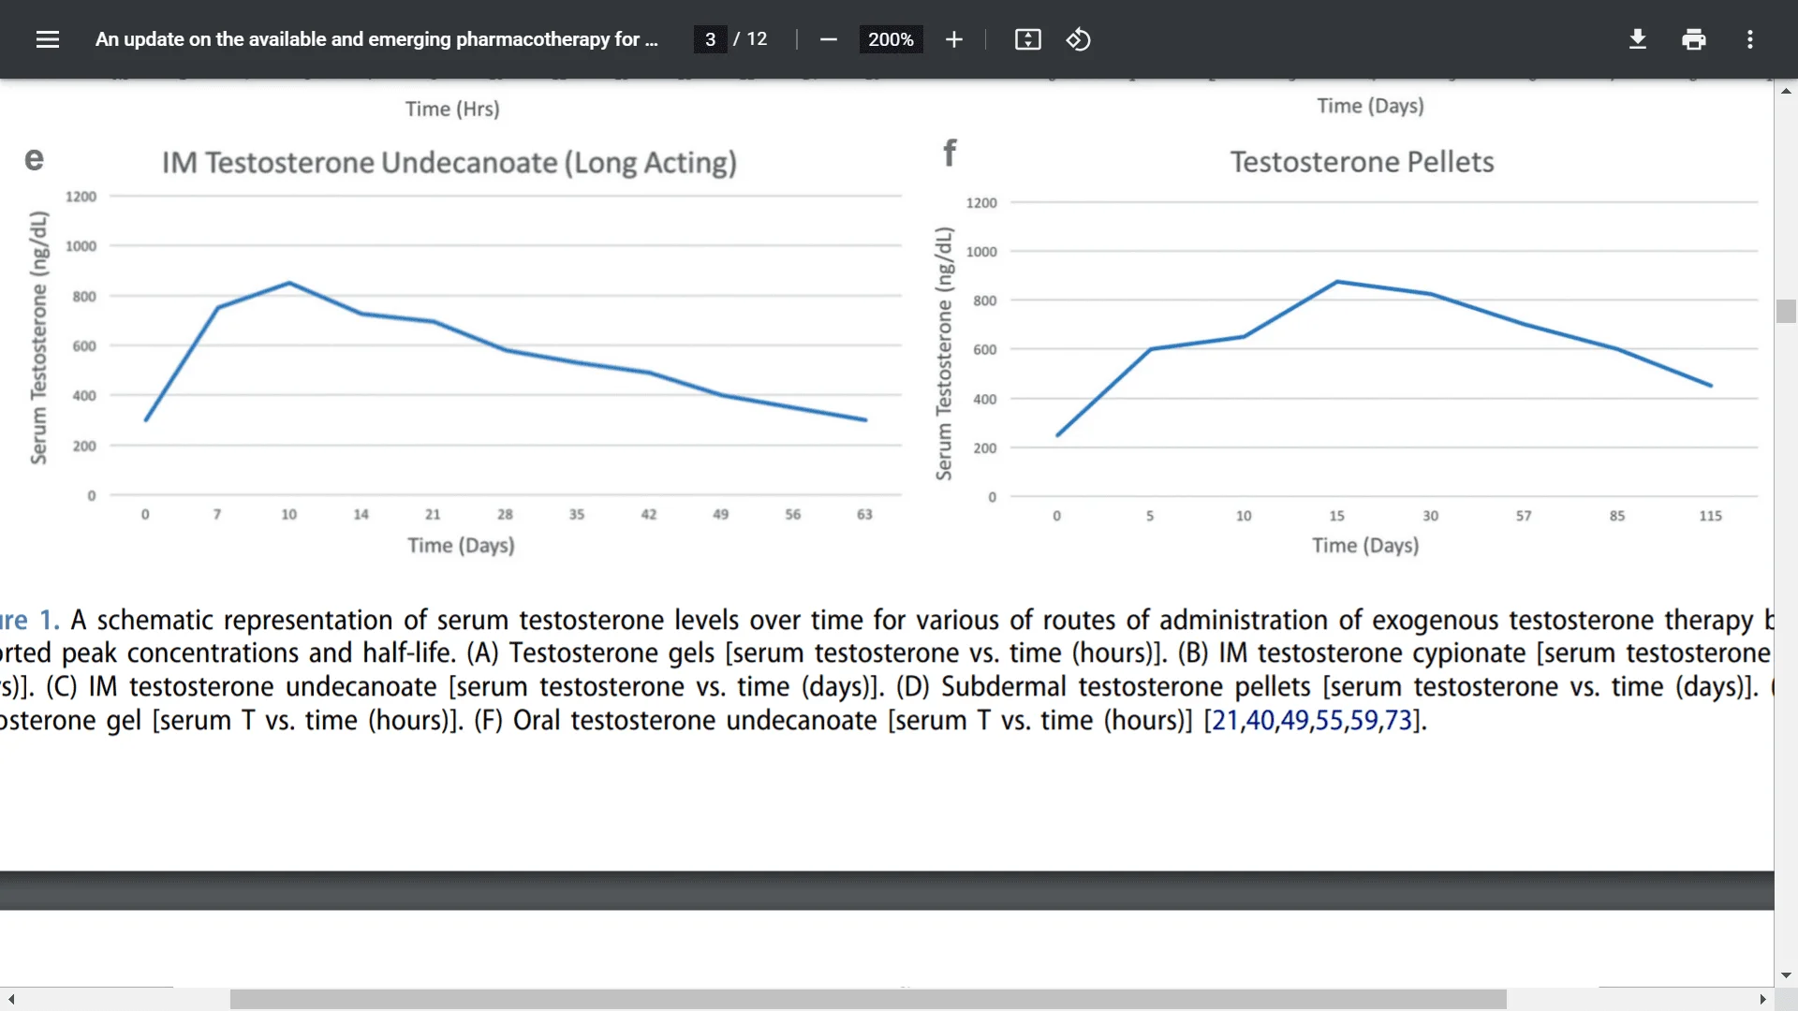Image resolution: width=1798 pixels, height=1011 pixels.
Task: Click the total page count '12'
Action: click(757, 39)
